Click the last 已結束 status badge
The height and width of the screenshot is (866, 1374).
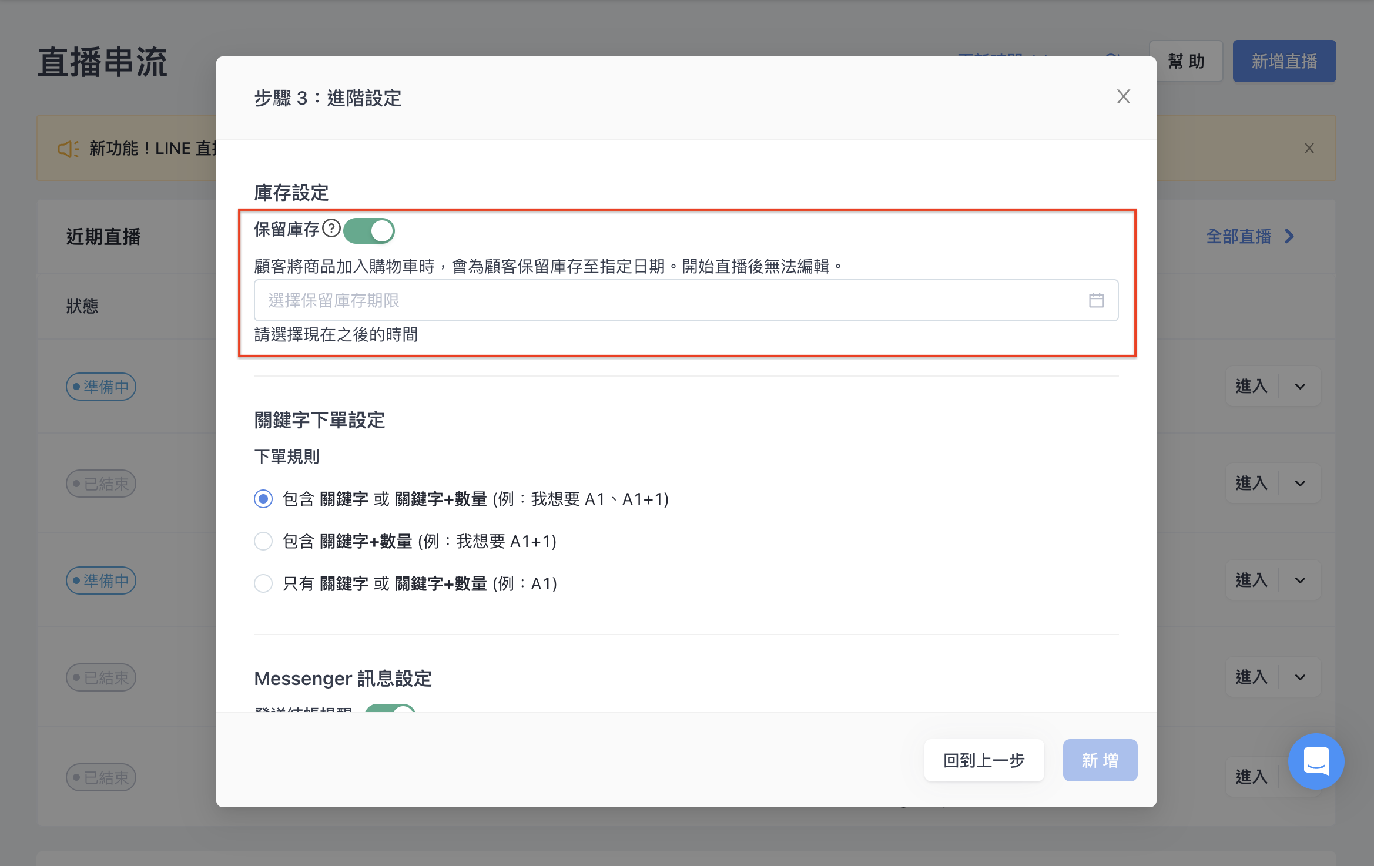[x=101, y=777]
